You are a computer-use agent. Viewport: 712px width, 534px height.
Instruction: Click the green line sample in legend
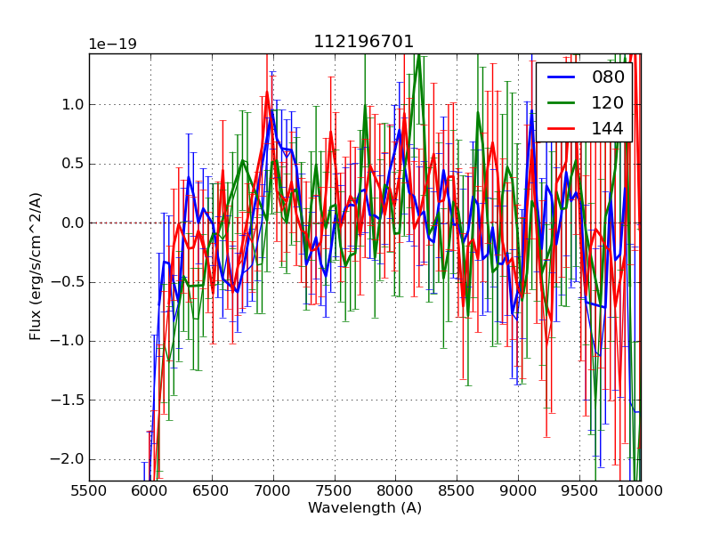561,103
